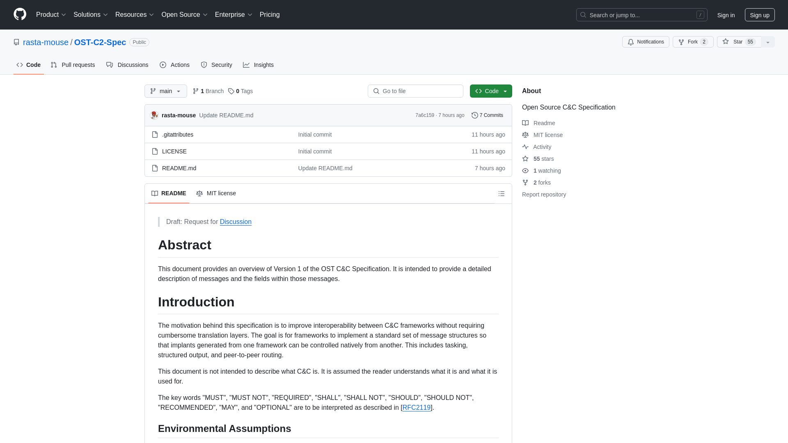Click the repository icon beside rasta-mouse

[16, 42]
